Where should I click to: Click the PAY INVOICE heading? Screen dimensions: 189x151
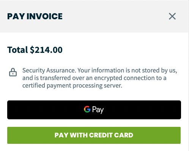[x=35, y=16]
